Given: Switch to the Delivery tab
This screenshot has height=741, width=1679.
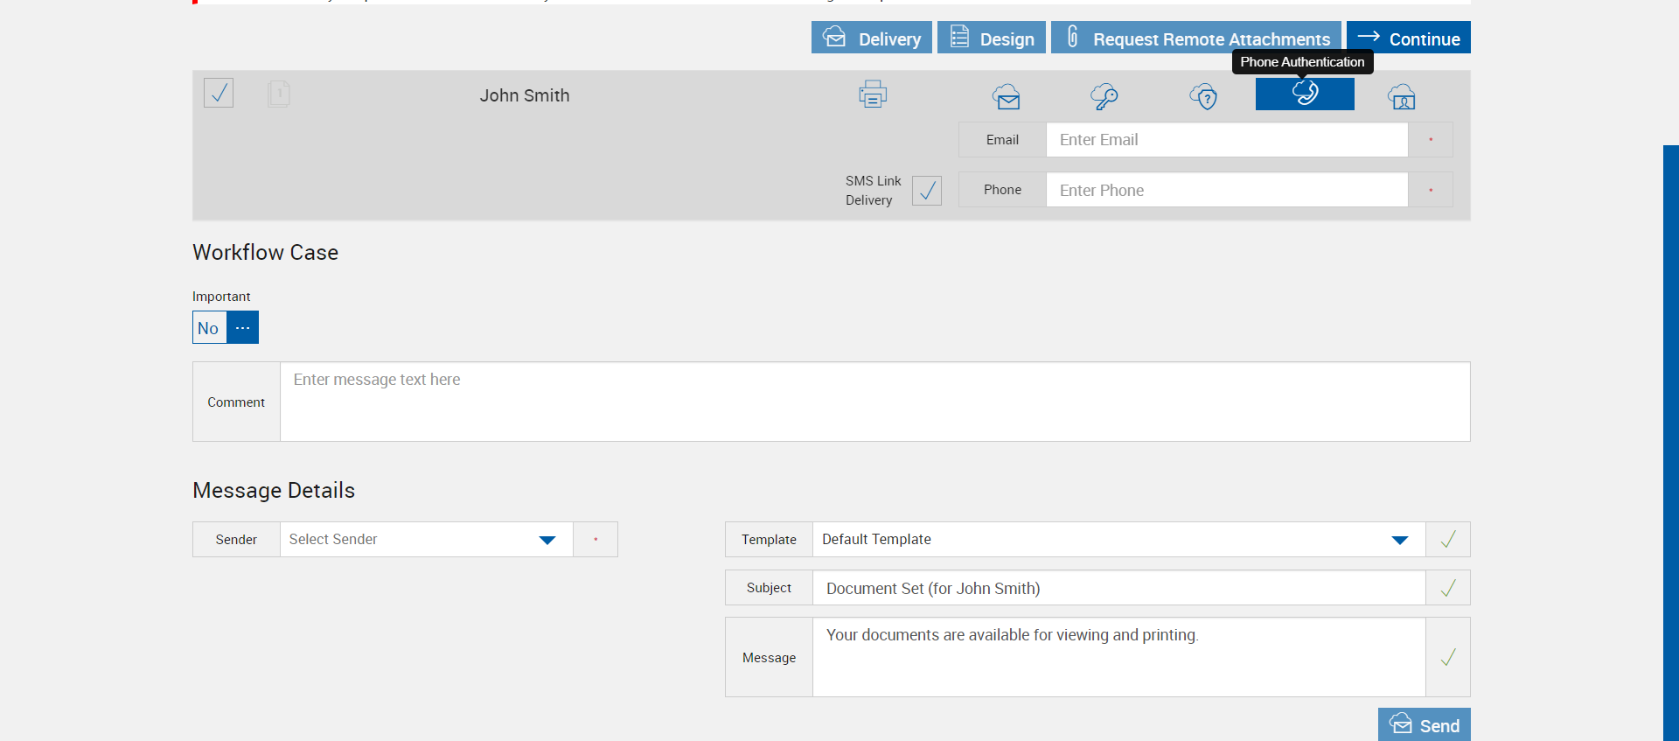Looking at the screenshot, I should tap(871, 38).
